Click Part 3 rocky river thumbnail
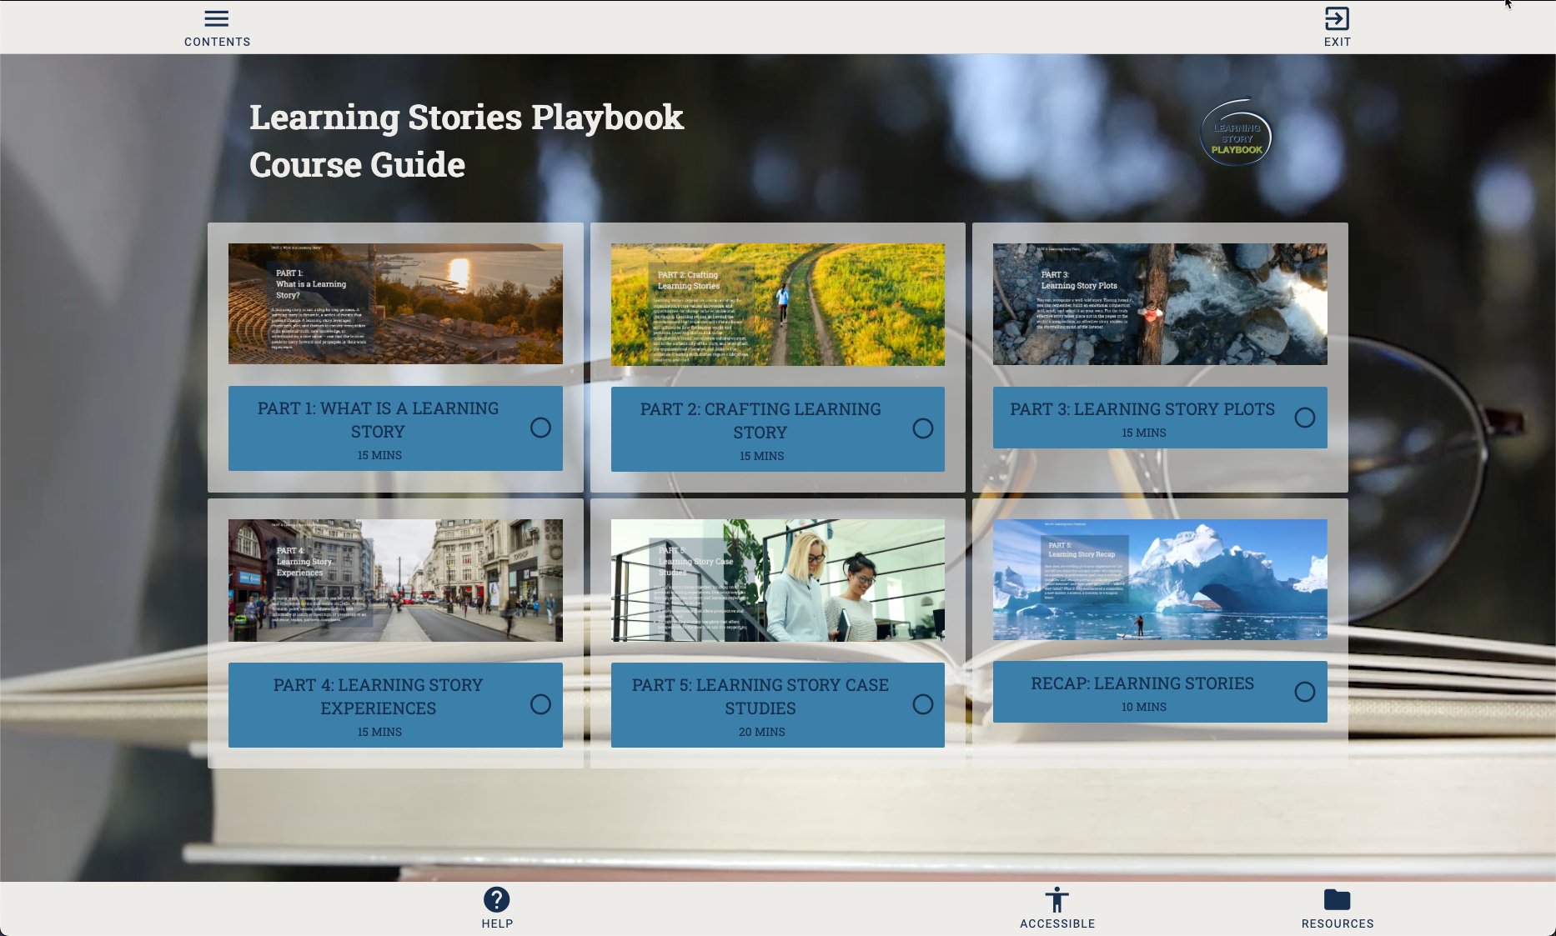The width and height of the screenshot is (1556, 936). click(1160, 303)
